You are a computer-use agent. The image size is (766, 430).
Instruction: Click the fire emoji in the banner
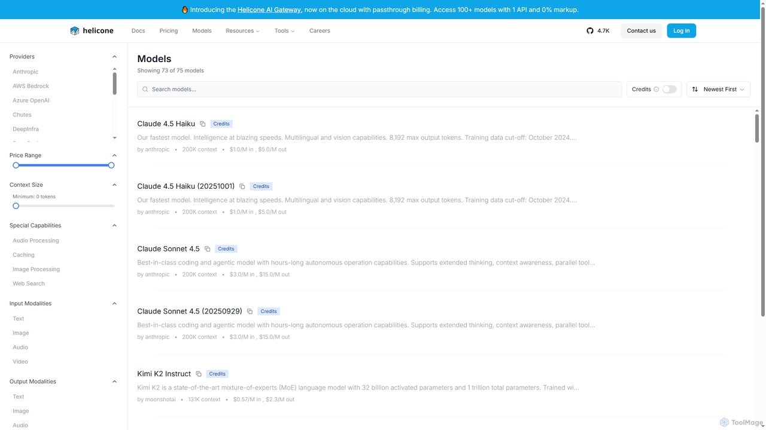tap(184, 10)
